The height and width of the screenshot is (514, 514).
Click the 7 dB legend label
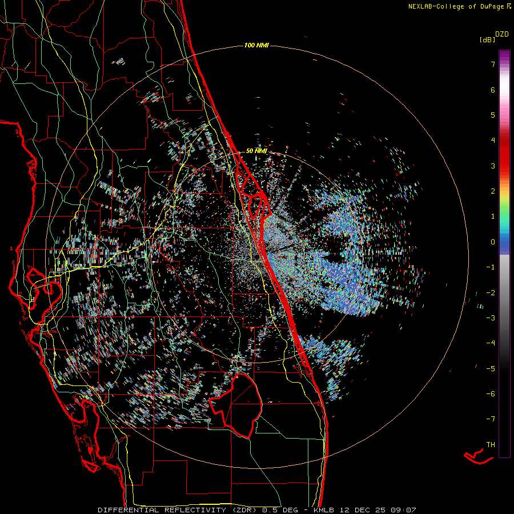pyautogui.click(x=493, y=64)
